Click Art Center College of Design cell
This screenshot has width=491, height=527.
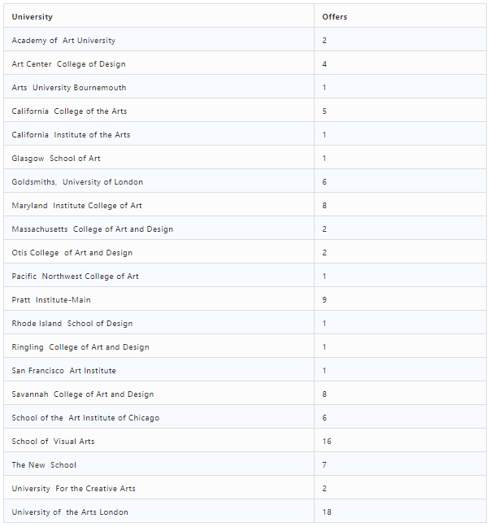159,63
